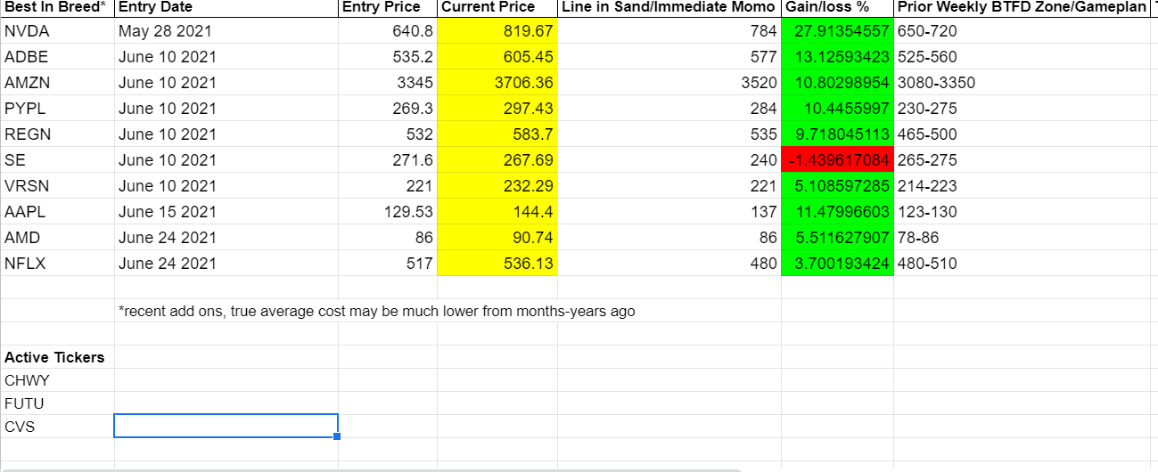Select the FUTU ticker cell
This screenshot has height=472, width=1158.
click(x=58, y=403)
